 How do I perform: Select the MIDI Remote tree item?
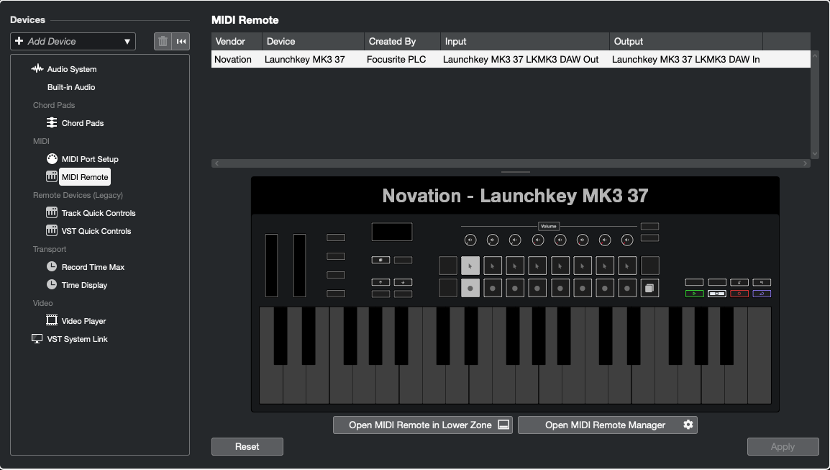[x=85, y=177]
